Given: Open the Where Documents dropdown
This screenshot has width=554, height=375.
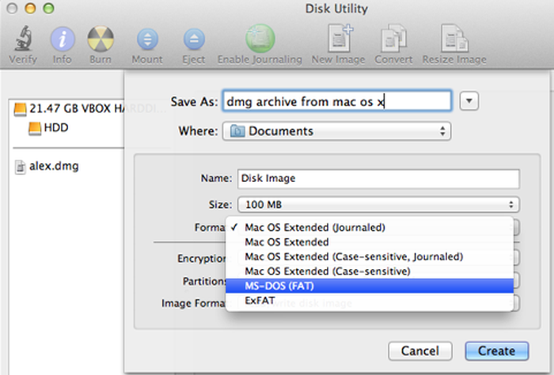Looking at the screenshot, I should 336,131.
